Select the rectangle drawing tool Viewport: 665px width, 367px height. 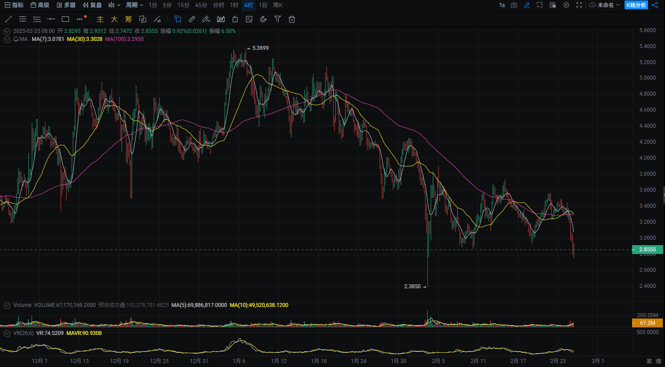coord(65,19)
